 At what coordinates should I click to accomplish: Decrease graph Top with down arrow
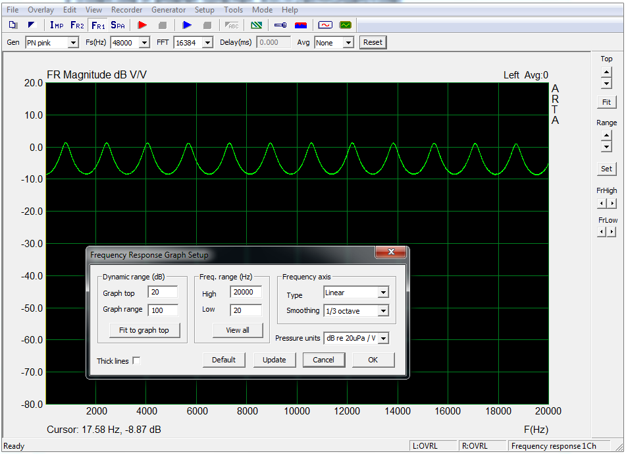606,84
